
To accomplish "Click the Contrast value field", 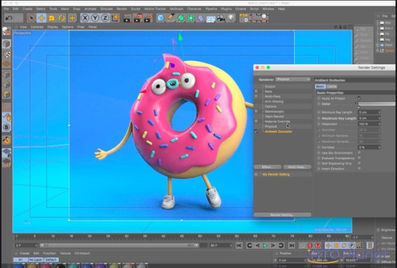I will point(369,147).
